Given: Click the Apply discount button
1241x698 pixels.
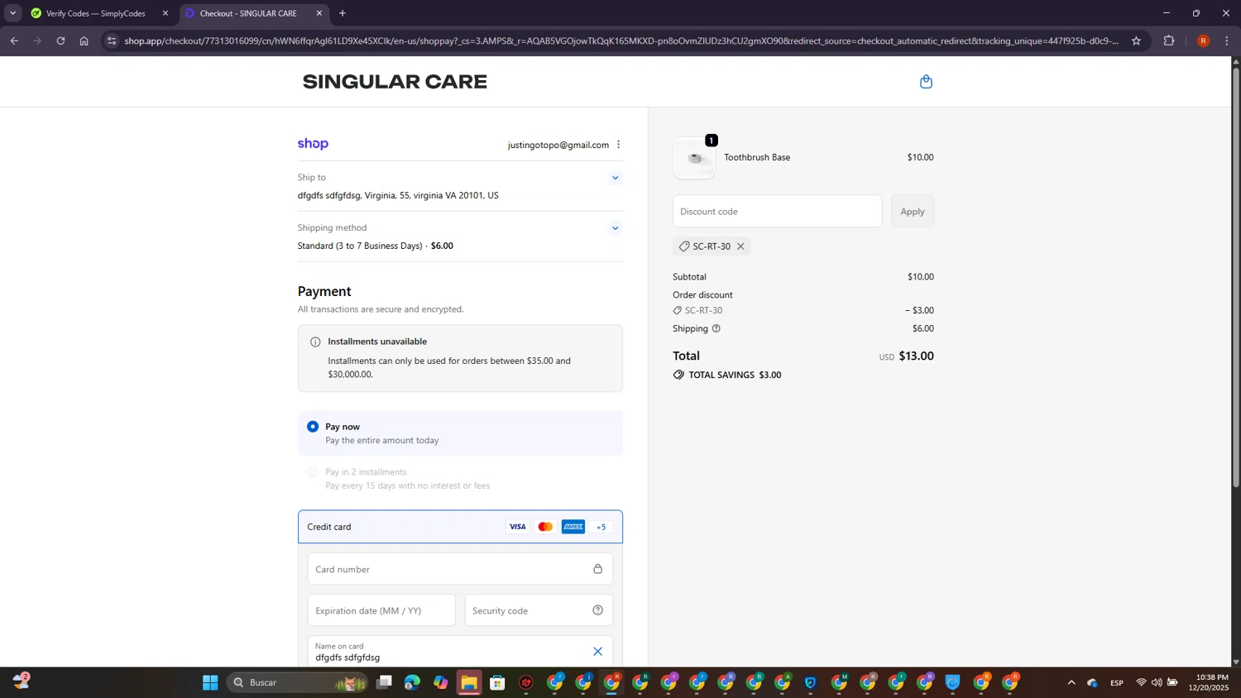Looking at the screenshot, I should coord(913,212).
